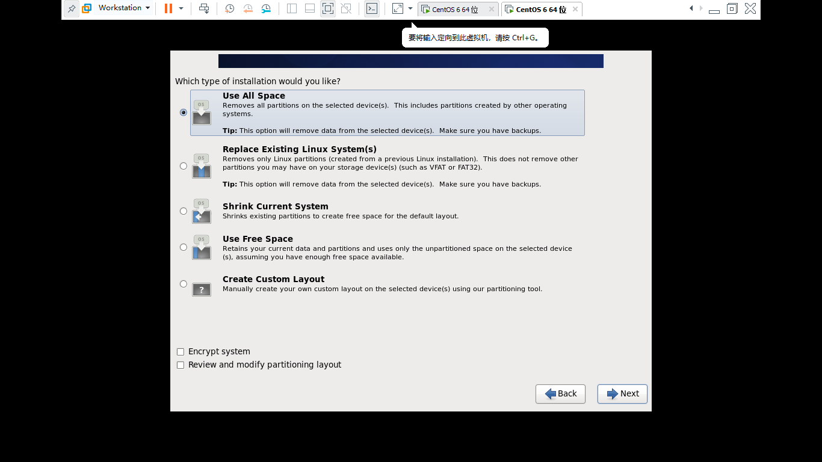Open the stretch guest display dropdown
The width and height of the screenshot is (822, 462).
pos(410,8)
